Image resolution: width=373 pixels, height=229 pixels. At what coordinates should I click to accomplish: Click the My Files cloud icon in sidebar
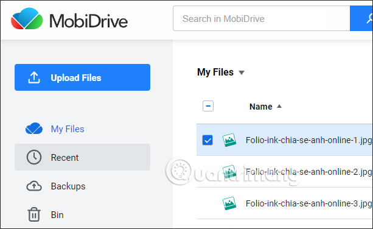tap(34, 129)
